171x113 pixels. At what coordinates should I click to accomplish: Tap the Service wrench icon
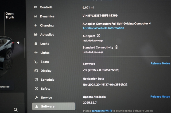point(36,98)
